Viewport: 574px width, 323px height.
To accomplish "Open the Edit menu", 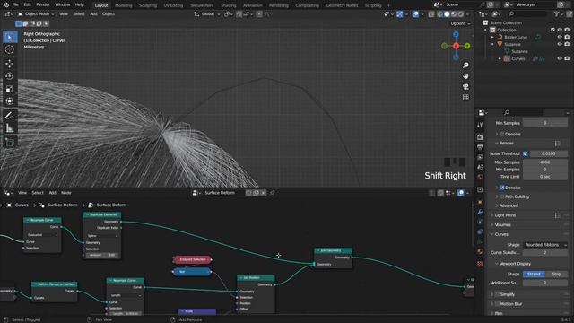I will point(28,4).
